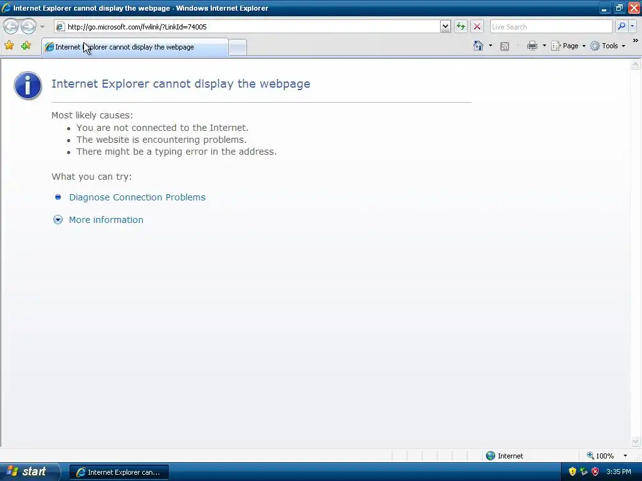The image size is (642, 481).
Task: Click the RSS Feeds toolbar icon
Action: click(x=505, y=46)
